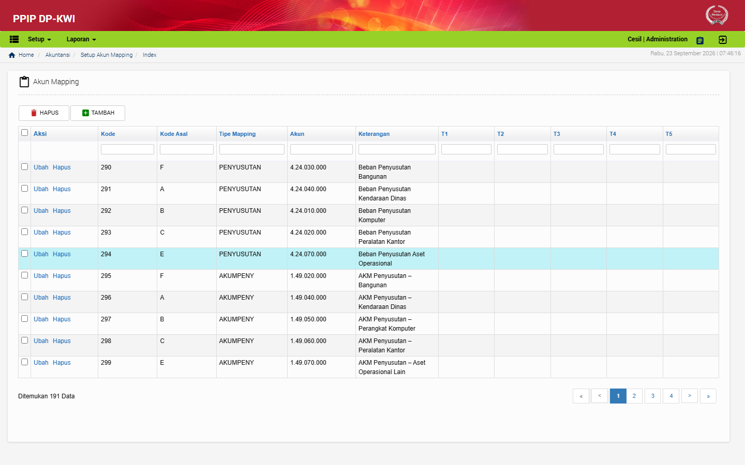This screenshot has width=745, height=465.
Task: Focus the Akun filter field
Action: [321, 149]
